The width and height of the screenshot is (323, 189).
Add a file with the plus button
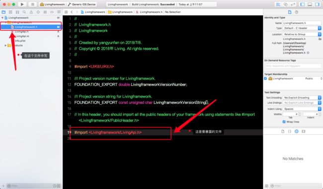click(3, 186)
